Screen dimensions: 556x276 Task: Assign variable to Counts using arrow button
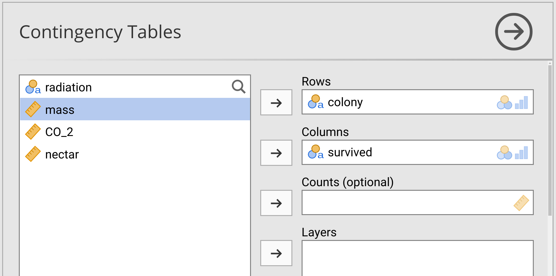(x=276, y=203)
